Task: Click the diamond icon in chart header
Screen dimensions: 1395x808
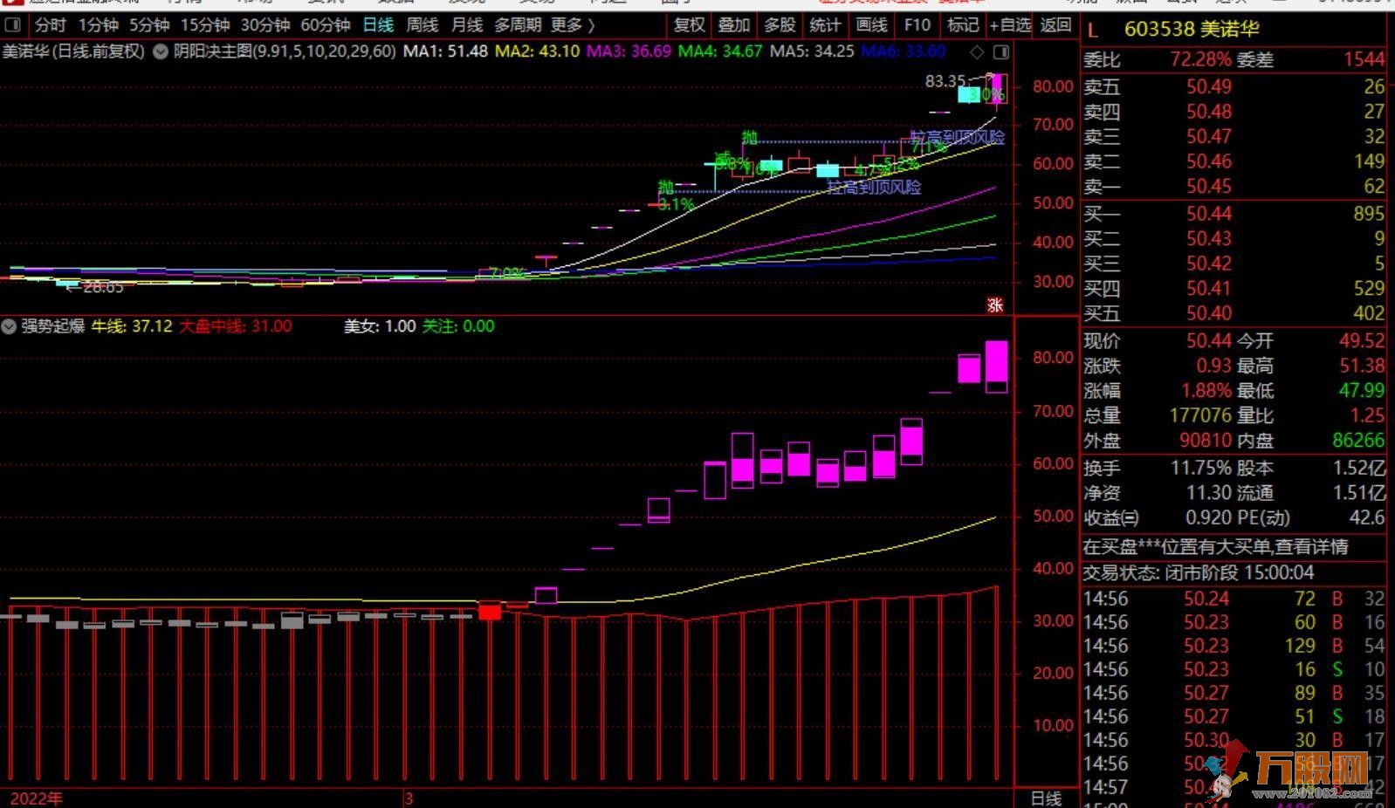Action: coord(977,52)
